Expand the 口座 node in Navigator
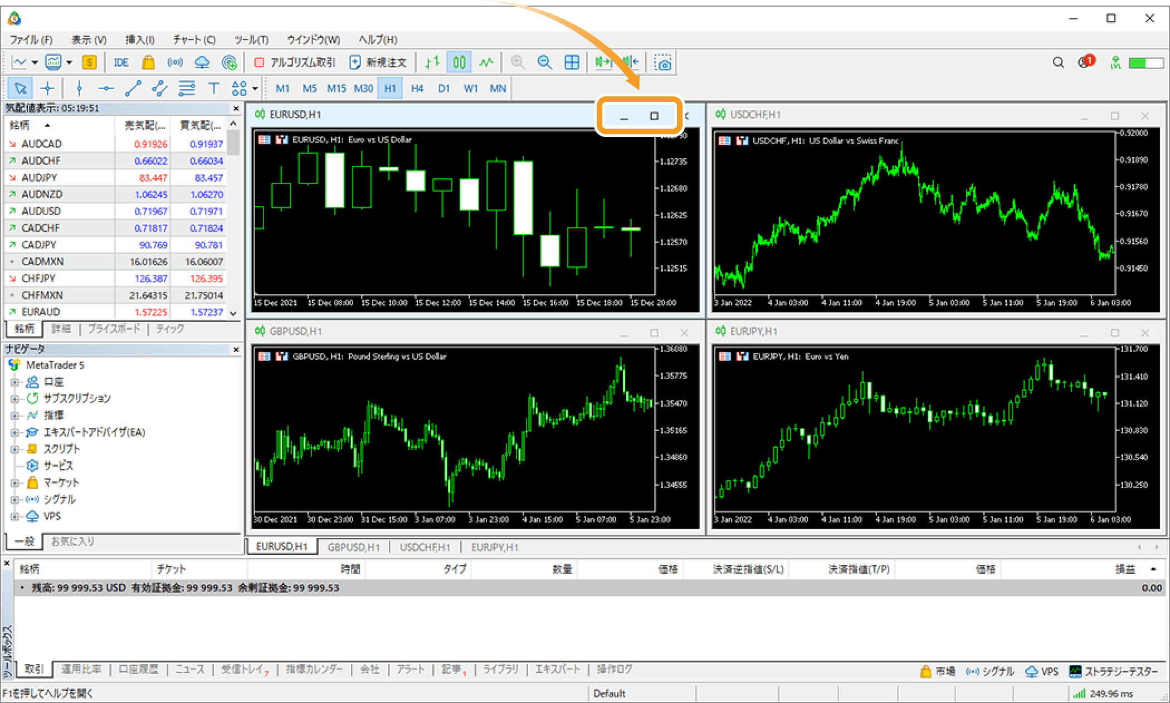The height and width of the screenshot is (703, 1170). [15, 382]
